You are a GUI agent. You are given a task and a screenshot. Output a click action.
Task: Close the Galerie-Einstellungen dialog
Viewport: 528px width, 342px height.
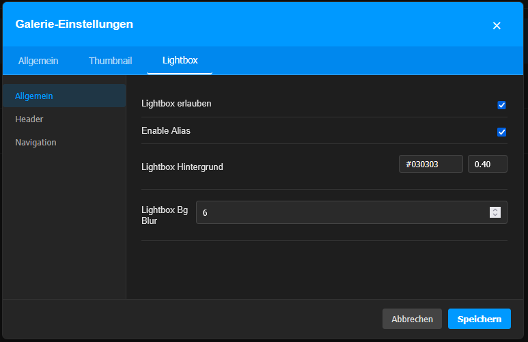(x=497, y=25)
